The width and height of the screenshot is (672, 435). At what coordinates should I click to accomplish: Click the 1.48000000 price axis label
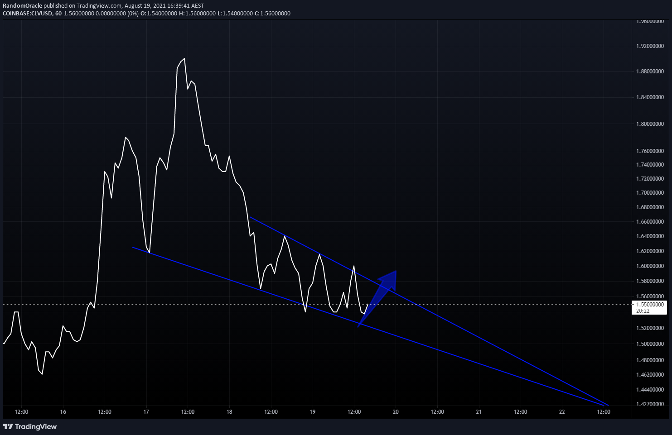pos(650,360)
